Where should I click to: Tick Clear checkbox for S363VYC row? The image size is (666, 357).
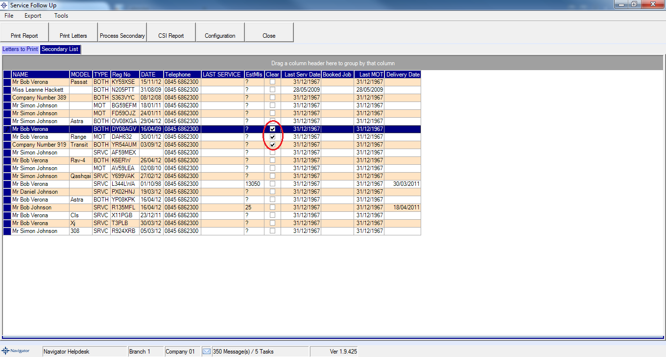coord(273,98)
